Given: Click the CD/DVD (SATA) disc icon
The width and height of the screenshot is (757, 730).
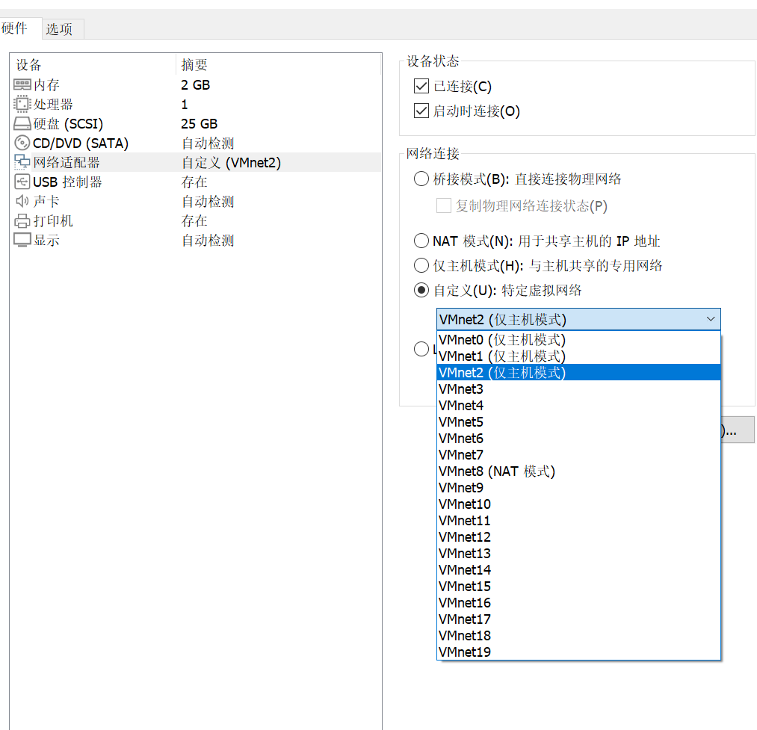Looking at the screenshot, I should click(22, 143).
